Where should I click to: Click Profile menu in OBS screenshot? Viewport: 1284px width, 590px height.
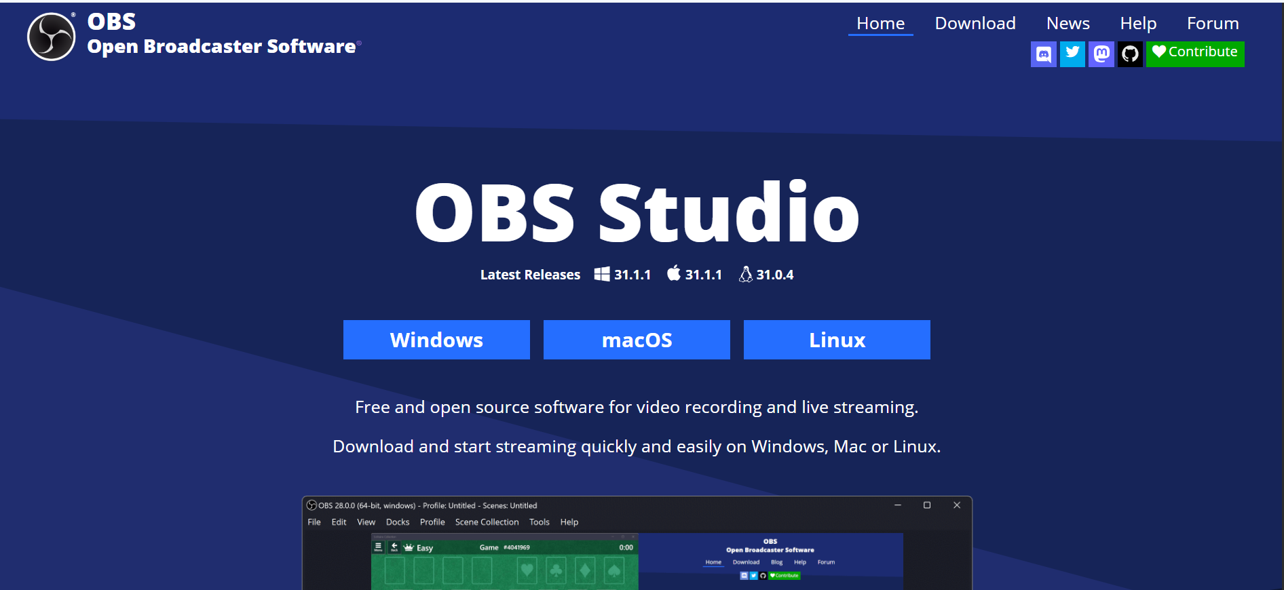click(432, 522)
